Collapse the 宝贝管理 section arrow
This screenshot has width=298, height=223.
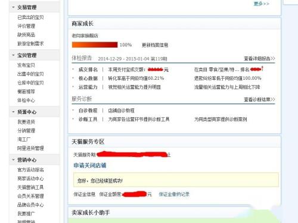click(13, 55)
